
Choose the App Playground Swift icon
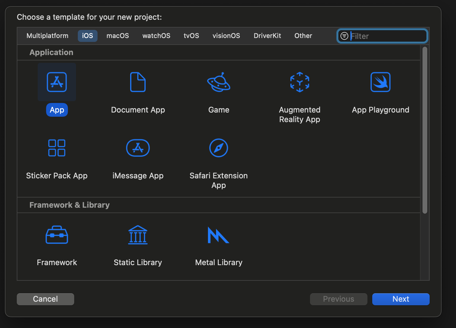(381, 82)
